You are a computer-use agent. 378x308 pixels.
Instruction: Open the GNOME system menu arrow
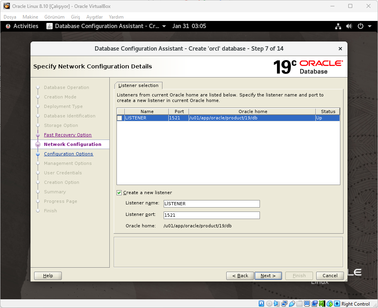(x=370, y=26)
